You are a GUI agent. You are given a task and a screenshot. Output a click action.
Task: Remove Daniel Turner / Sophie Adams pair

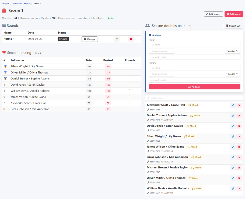click(239, 116)
